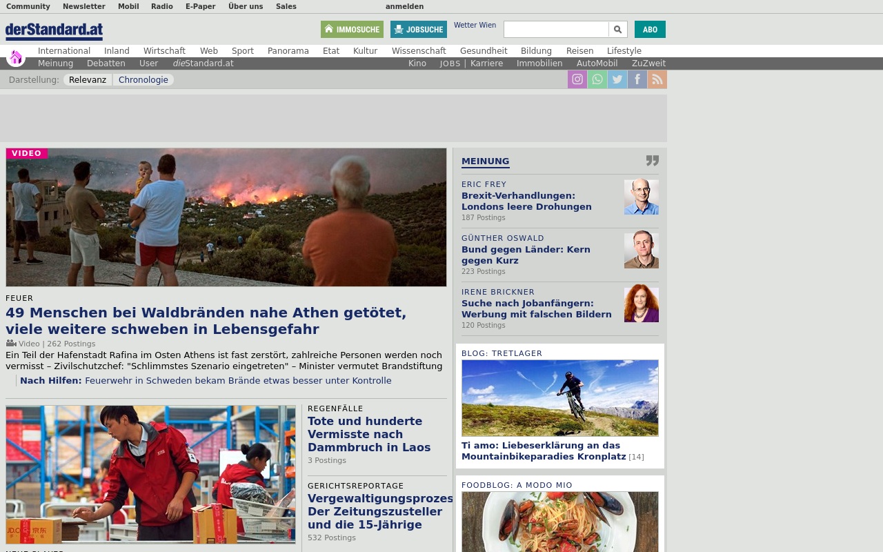The width and height of the screenshot is (883, 552).
Task: Open the Lifestyle section
Action: point(624,51)
